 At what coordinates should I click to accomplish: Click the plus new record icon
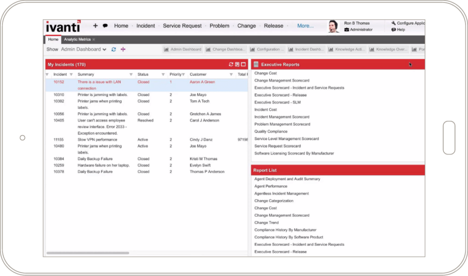[95, 26]
